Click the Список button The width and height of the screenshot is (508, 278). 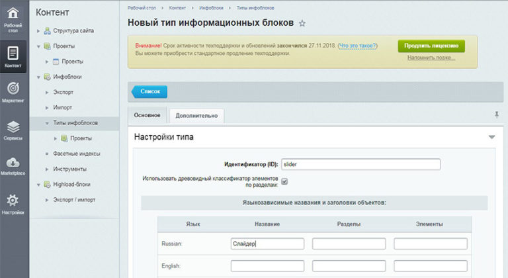[x=149, y=91]
